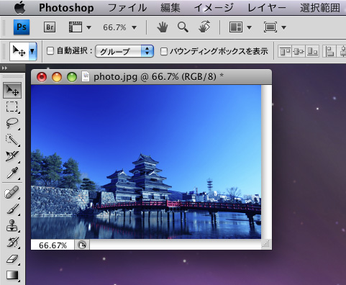Launch Bridge with the Br button
The width and height of the screenshot is (346, 285).
pyautogui.click(x=50, y=27)
